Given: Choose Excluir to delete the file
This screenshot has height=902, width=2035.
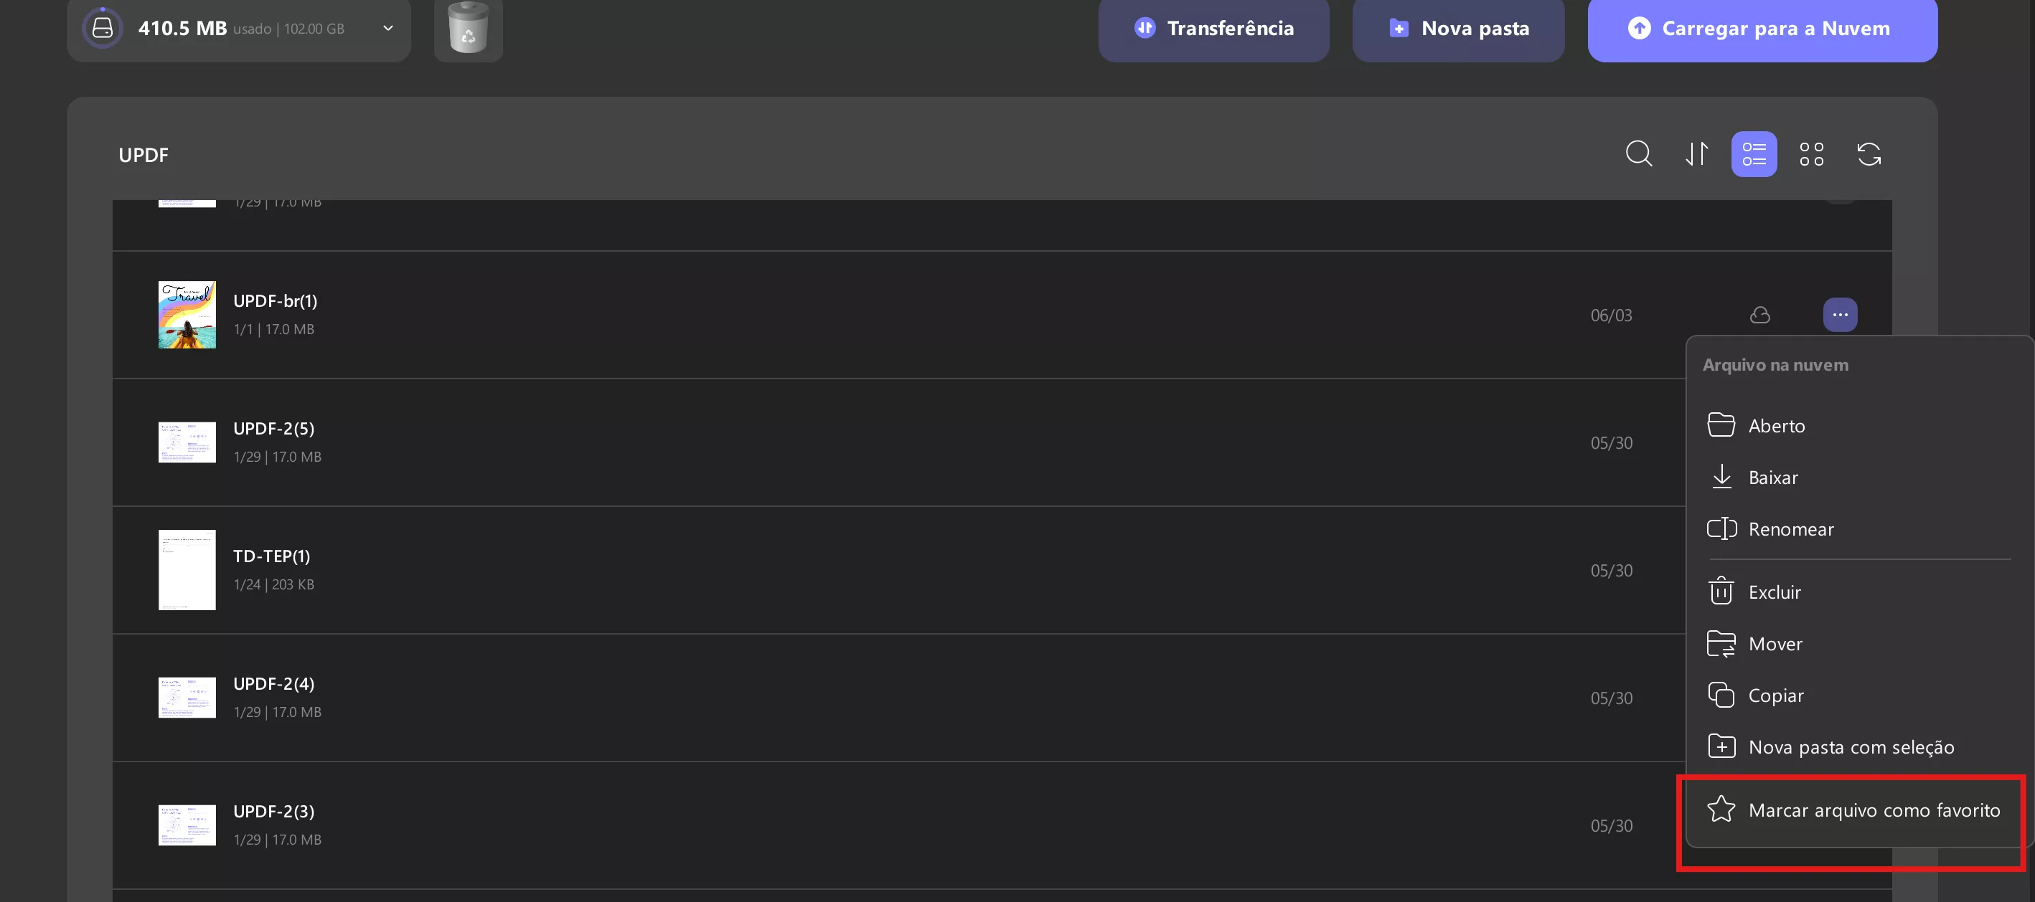Looking at the screenshot, I should [1860, 592].
